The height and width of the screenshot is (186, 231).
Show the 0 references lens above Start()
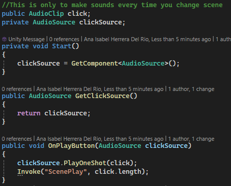64,39
